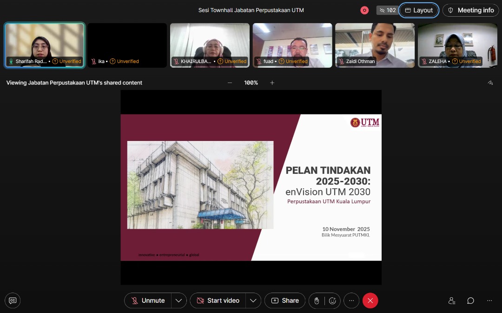The height and width of the screenshot is (313, 502).
Task: Expand video options arrow next to Start video
Action: (253, 300)
